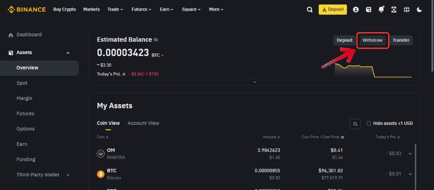
Task: Open the notifications bell
Action: click(x=381, y=9)
